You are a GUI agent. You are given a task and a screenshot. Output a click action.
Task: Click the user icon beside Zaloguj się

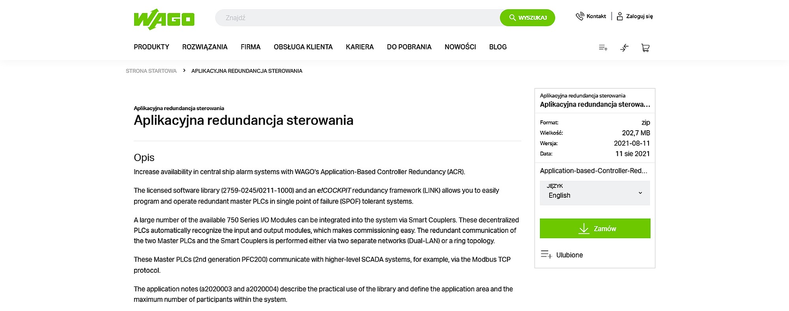[620, 16]
